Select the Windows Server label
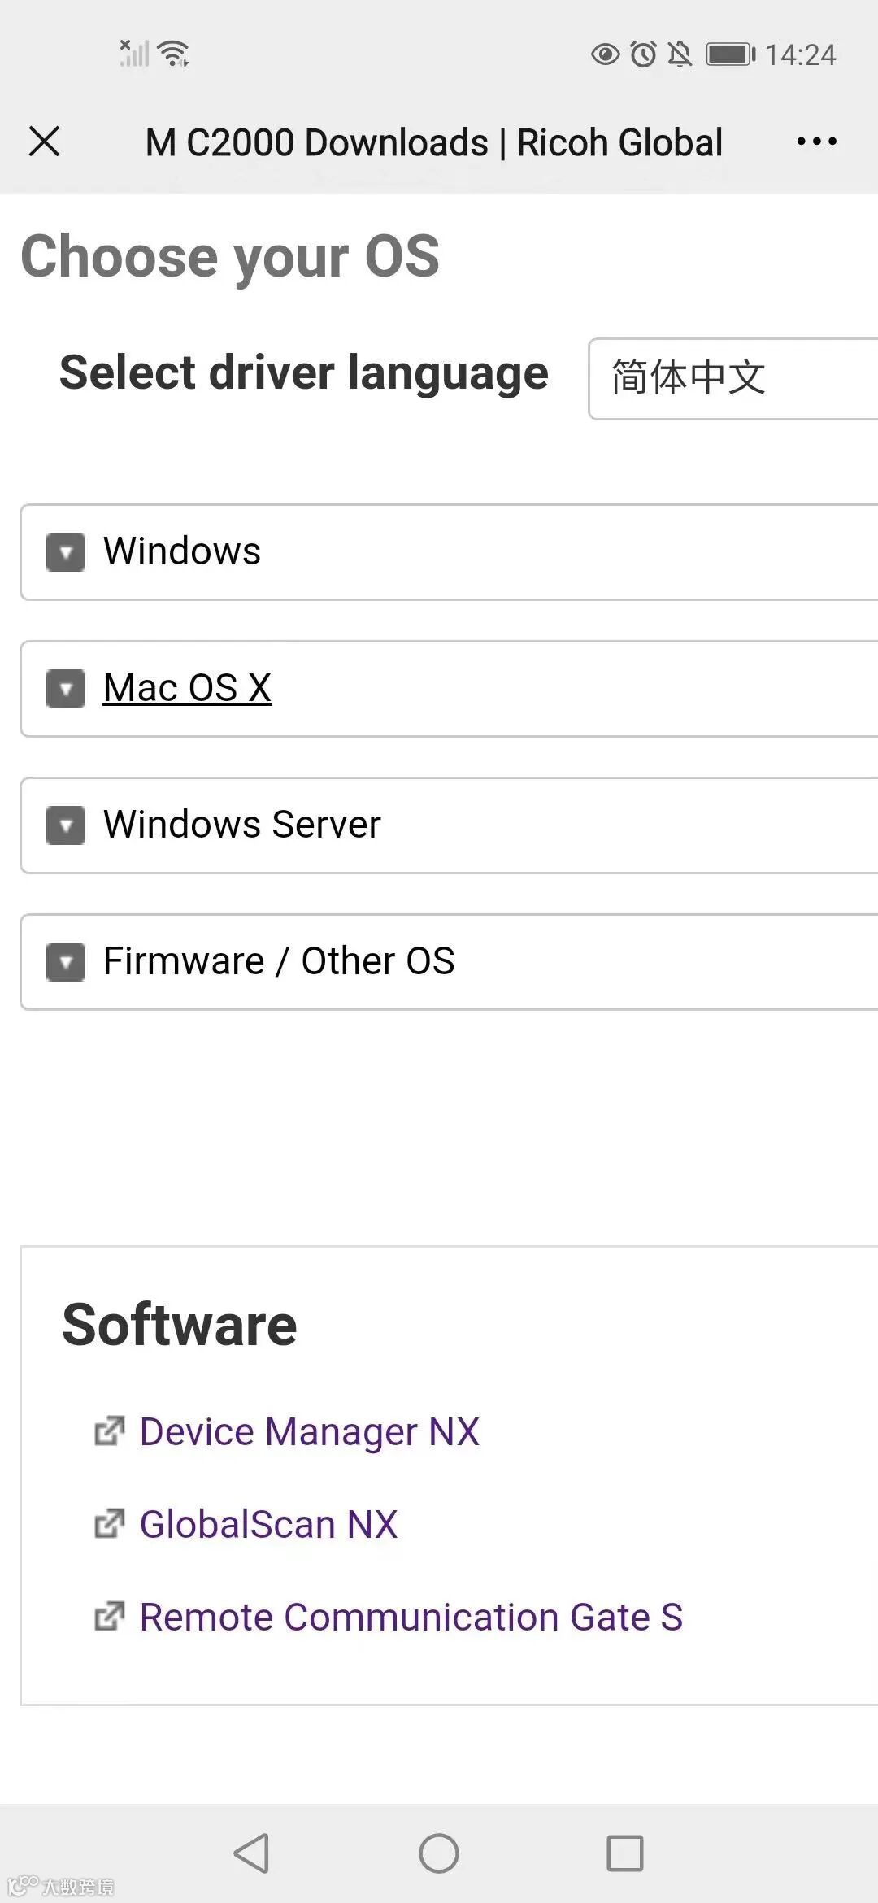878x1903 pixels. (x=241, y=825)
